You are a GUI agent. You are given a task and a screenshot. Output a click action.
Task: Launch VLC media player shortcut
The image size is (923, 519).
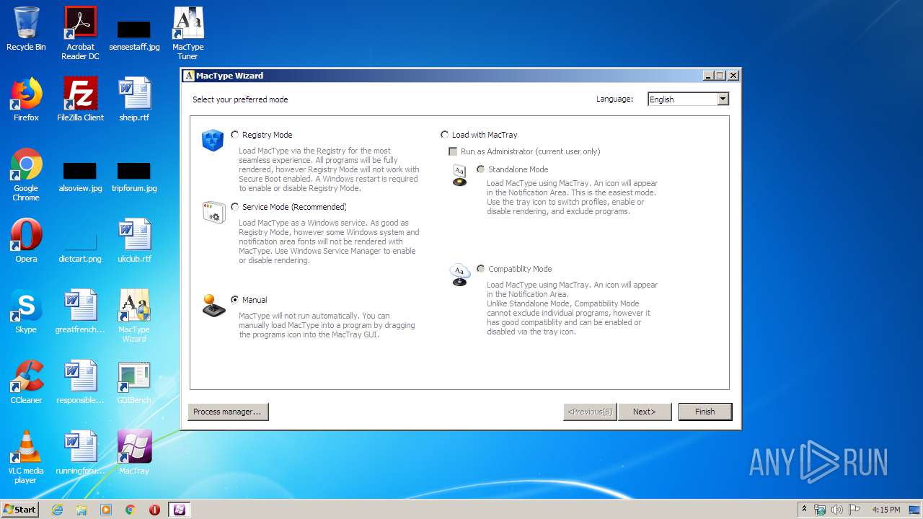[x=26, y=457]
